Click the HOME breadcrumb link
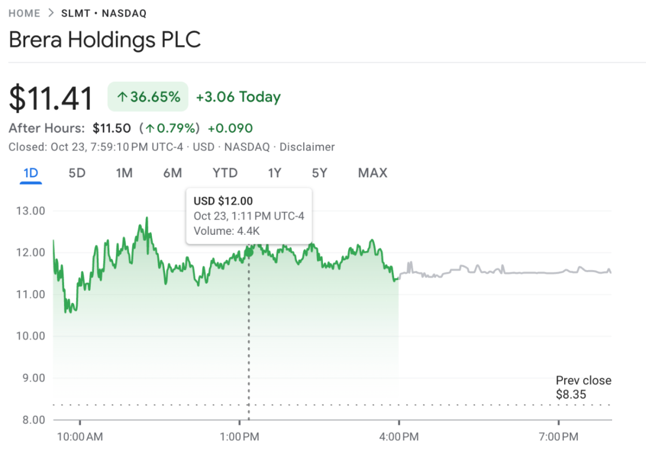The width and height of the screenshot is (646, 460). click(x=25, y=13)
